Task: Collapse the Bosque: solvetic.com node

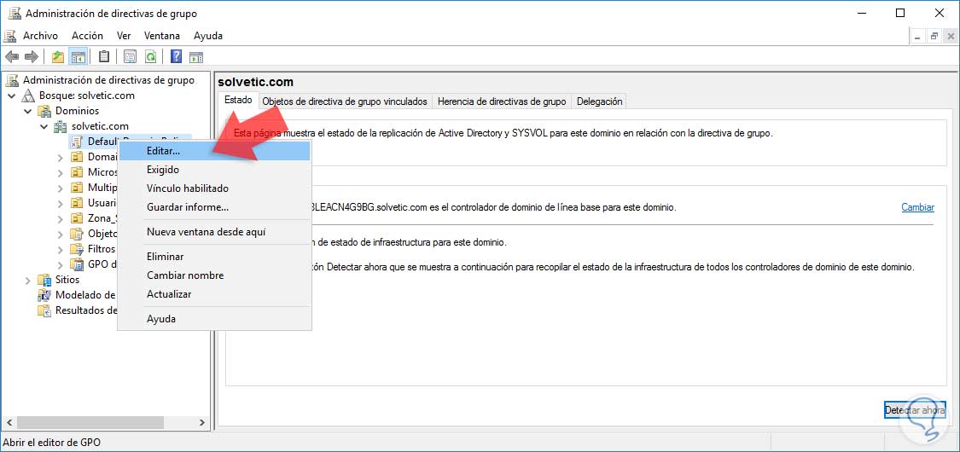Action: point(12,96)
